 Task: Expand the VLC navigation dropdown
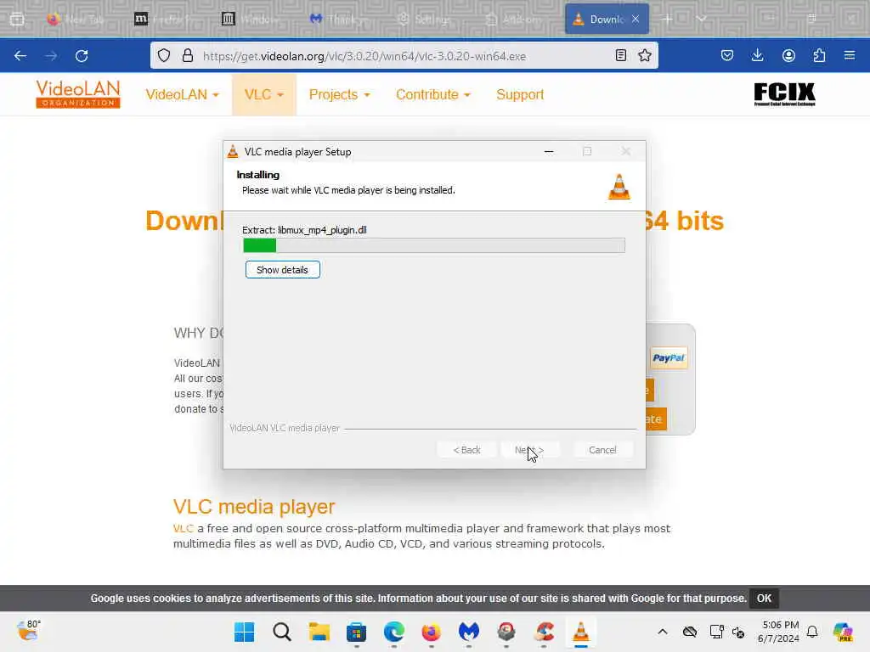264,95
